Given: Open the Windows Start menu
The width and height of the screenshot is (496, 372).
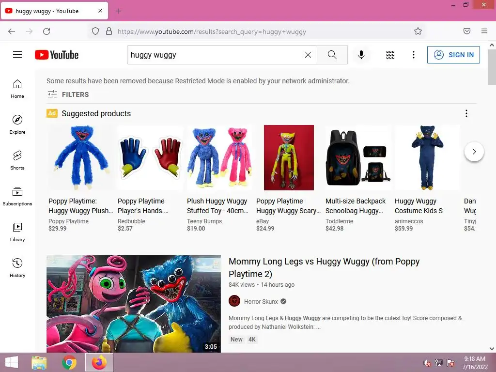Looking at the screenshot, I should [12, 362].
